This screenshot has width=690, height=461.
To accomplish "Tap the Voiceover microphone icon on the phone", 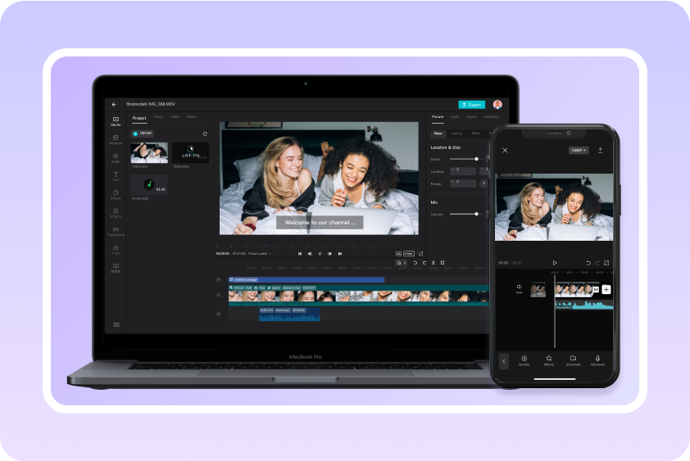I will click(x=597, y=360).
